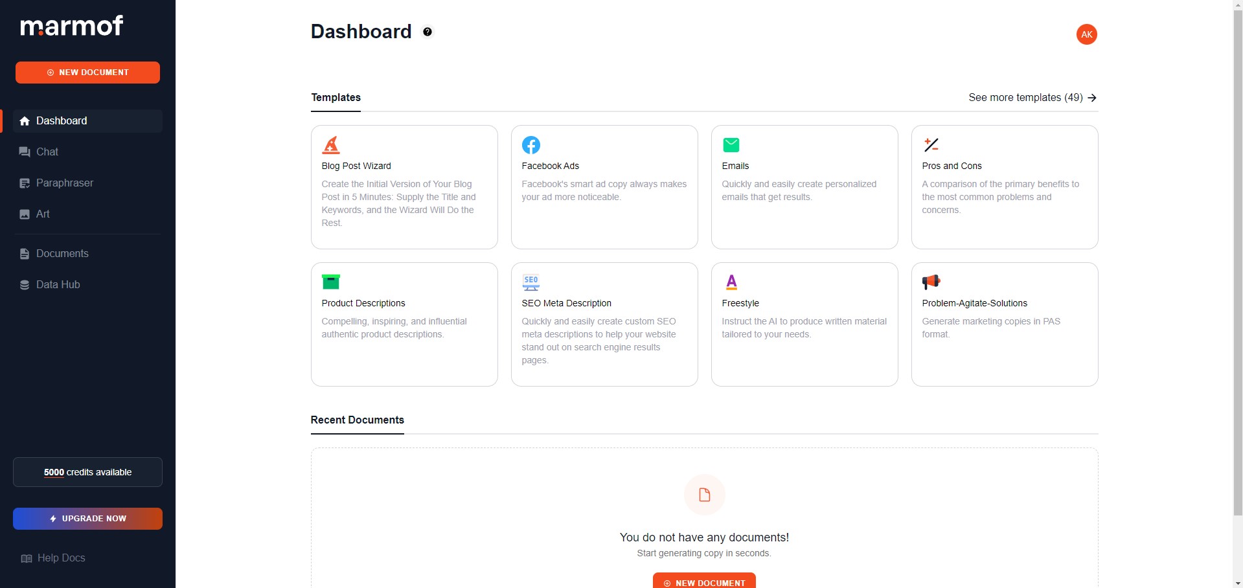Click the Blog Post Wizard hat icon
The width and height of the screenshot is (1243, 588).
coord(331,145)
